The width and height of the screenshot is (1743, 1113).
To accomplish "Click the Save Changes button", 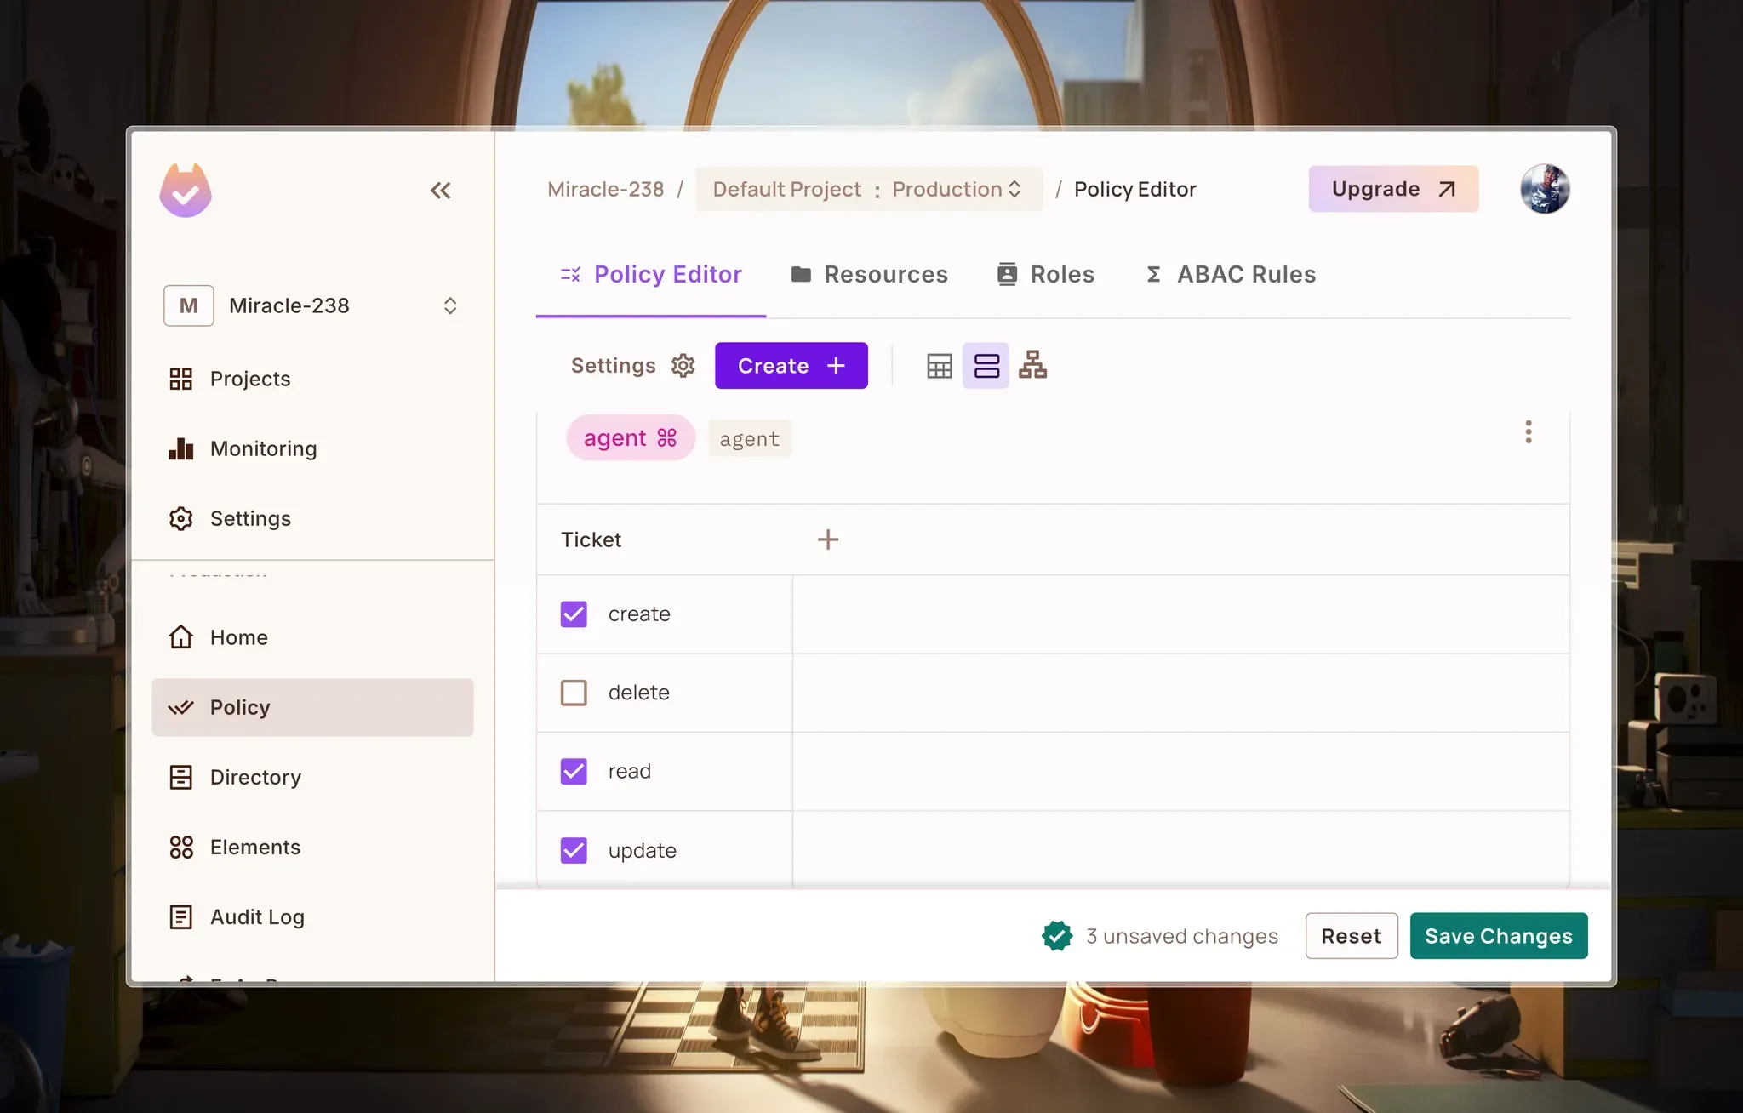I will [x=1498, y=936].
